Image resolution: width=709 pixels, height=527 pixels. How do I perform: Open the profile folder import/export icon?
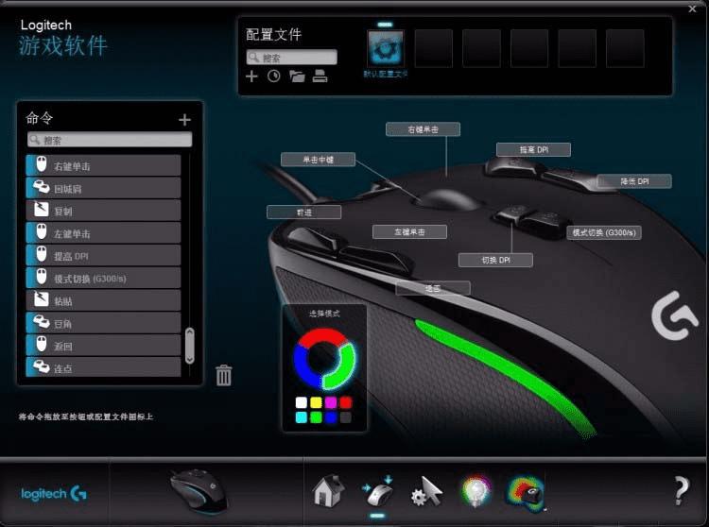pos(297,76)
